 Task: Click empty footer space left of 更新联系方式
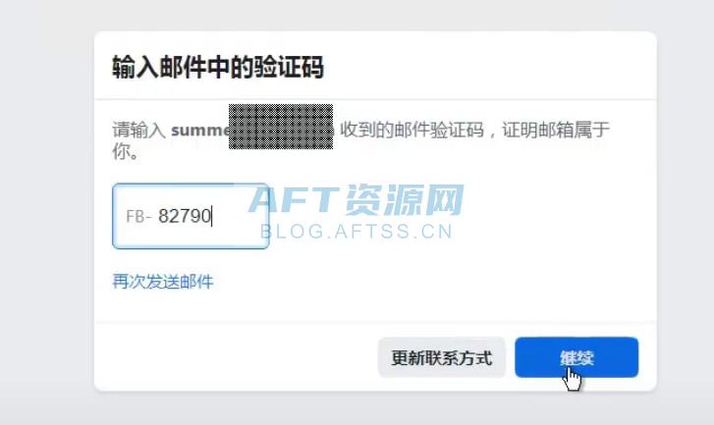click(x=236, y=357)
